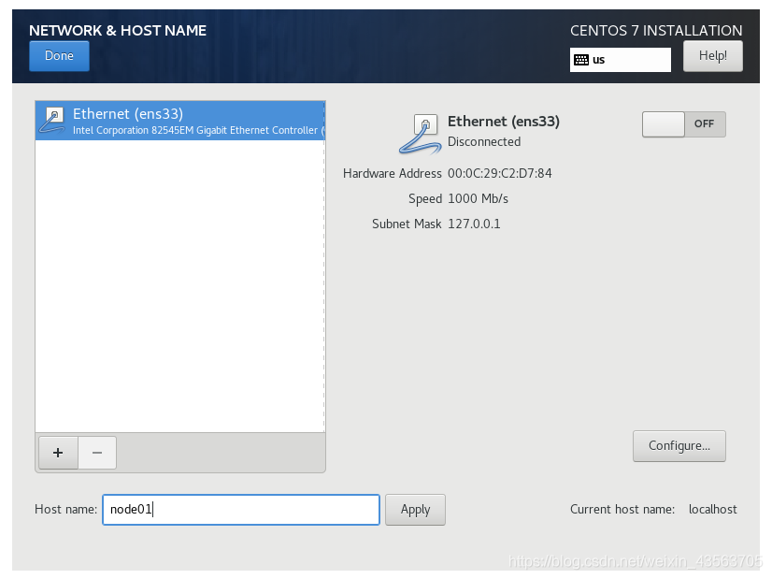Click the keyboard icon beside us

tap(581, 60)
